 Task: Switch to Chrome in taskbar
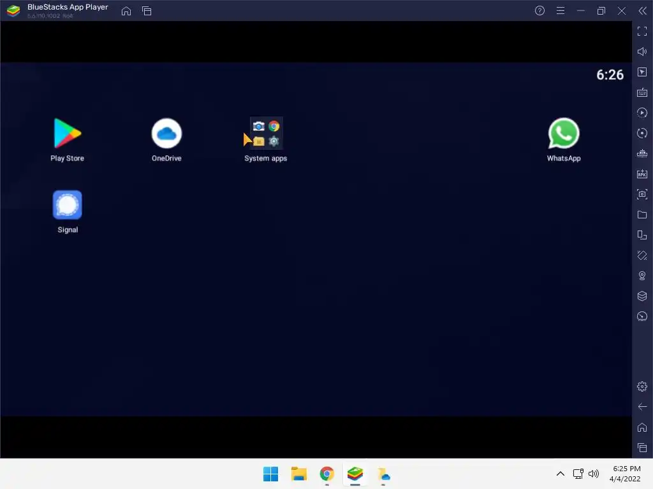(327, 474)
